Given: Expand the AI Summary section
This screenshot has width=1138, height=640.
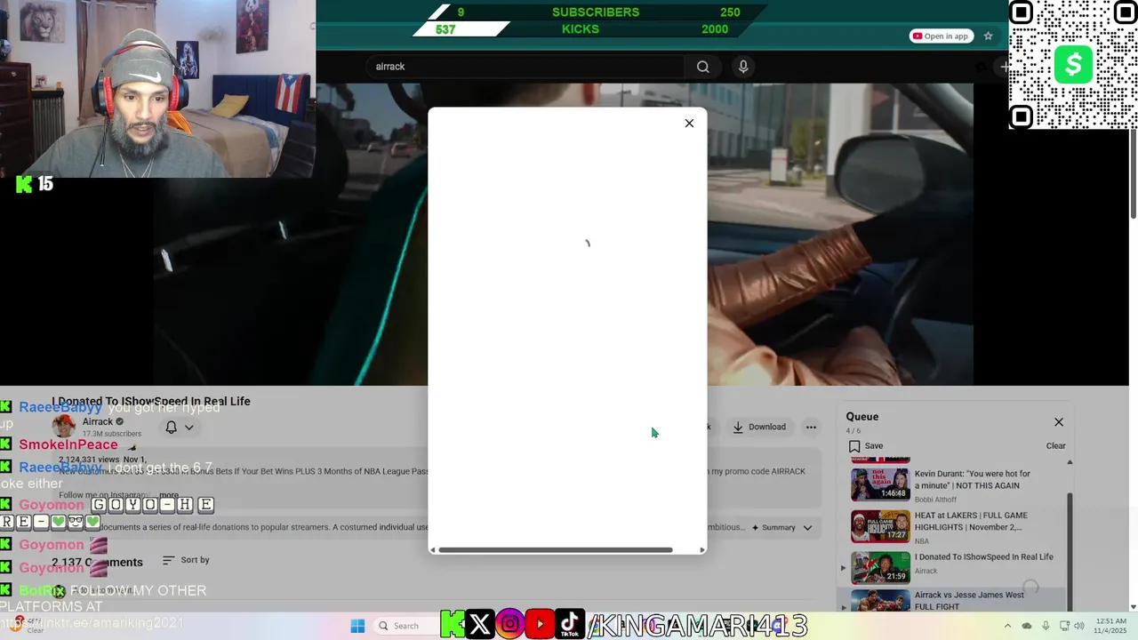Looking at the screenshot, I should (x=781, y=527).
